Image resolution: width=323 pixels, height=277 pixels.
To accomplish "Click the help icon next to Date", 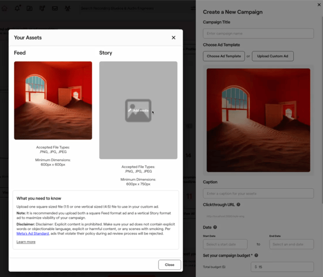I will (215, 227).
